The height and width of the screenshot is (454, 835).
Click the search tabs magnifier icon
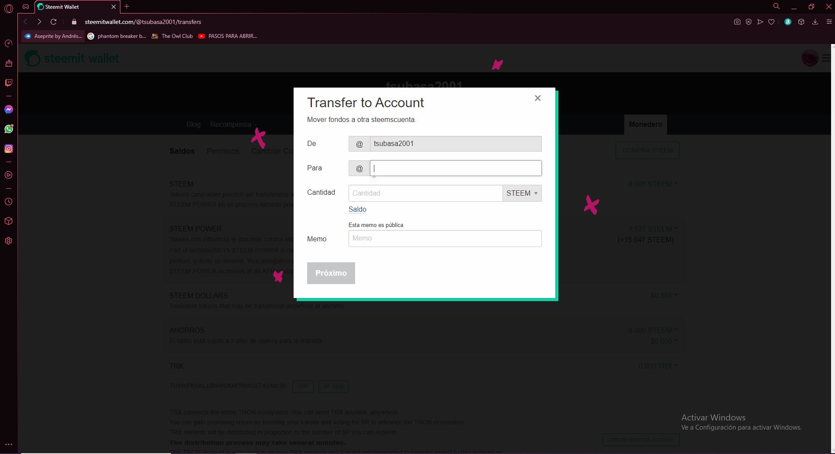(x=777, y=7)
